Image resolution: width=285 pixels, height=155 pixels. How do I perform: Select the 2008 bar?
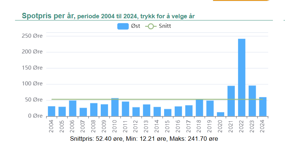point(94,110)
